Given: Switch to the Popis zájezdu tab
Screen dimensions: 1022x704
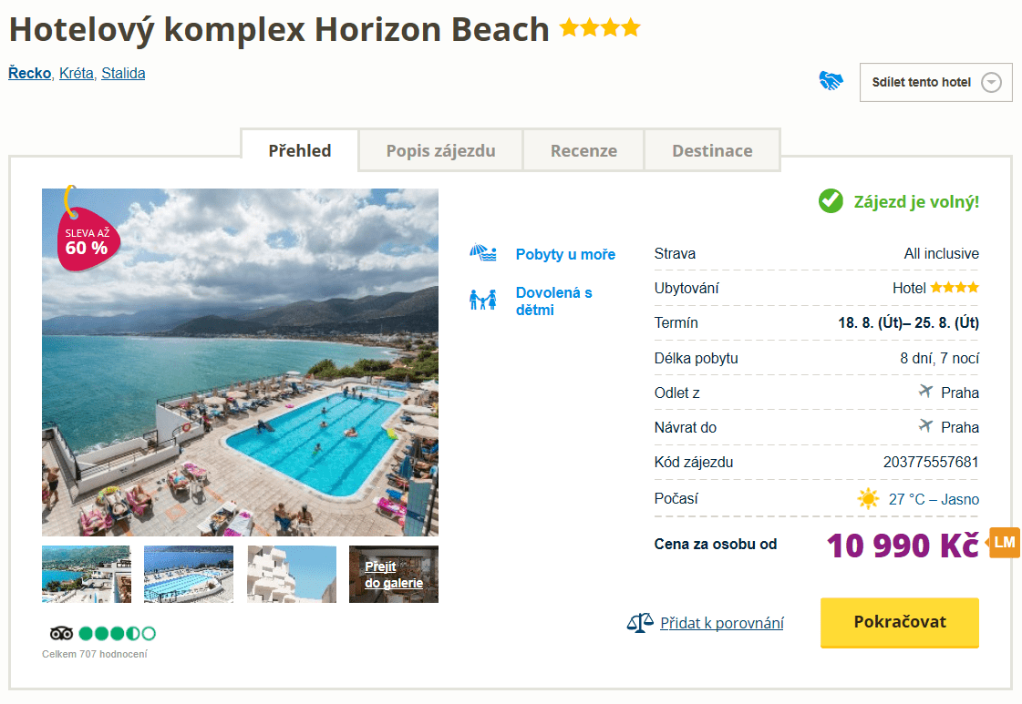Looking at the screenshot, I should tap(440, 151).
